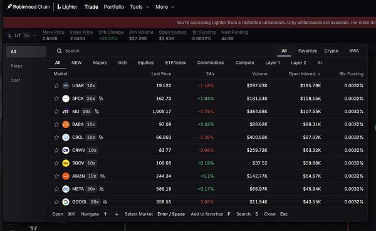Image resolution: width=376 pixels, height=231 pixels.
Task: Expand the Tools dropdown menu
Action: pos(139,7)
